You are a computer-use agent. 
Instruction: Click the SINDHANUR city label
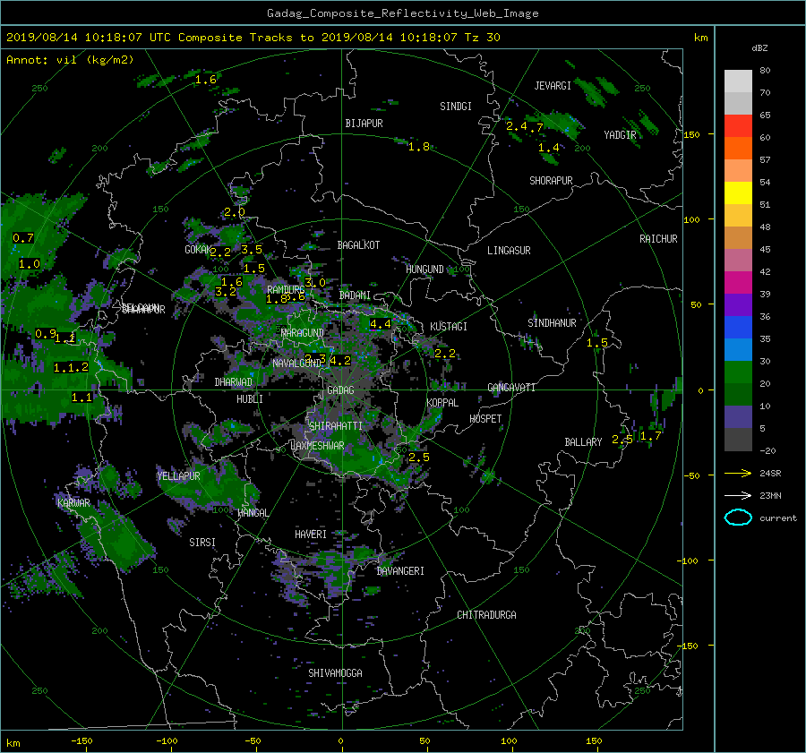click(552, 323)
